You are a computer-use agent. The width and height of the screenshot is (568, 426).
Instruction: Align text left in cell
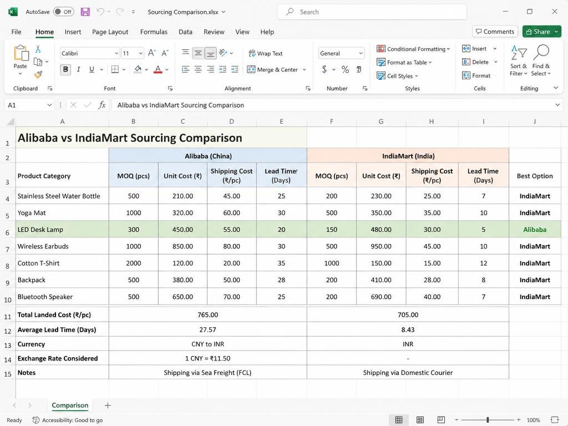point(185,69)
